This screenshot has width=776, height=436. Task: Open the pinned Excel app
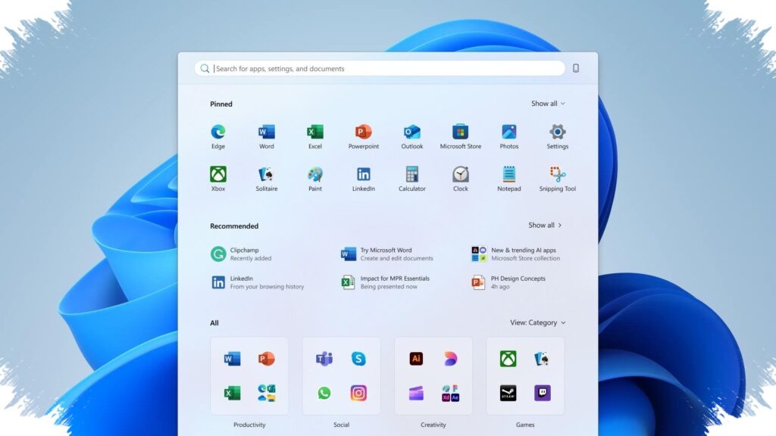(314, 136)
